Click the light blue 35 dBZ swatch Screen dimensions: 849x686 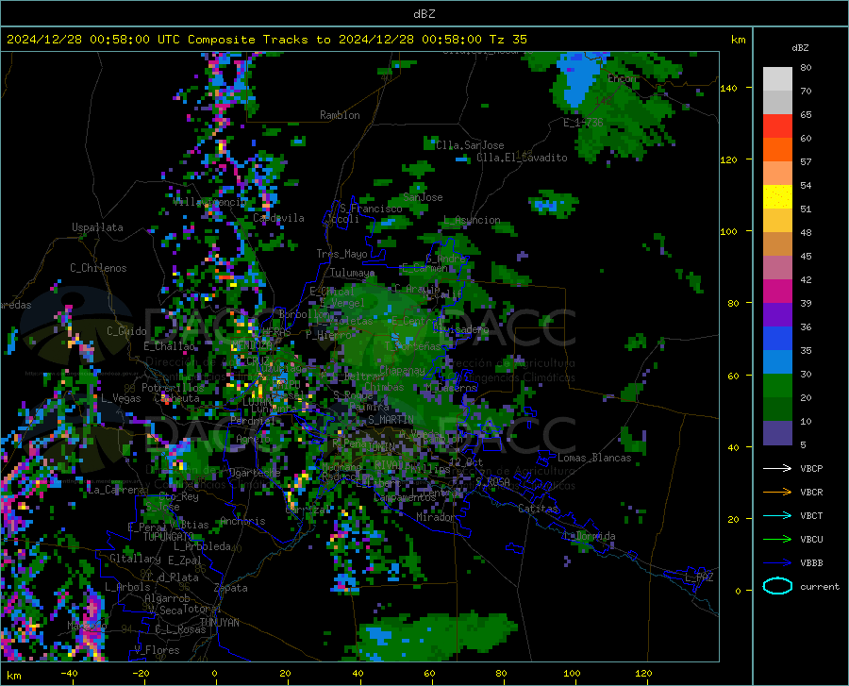point(777,362)
